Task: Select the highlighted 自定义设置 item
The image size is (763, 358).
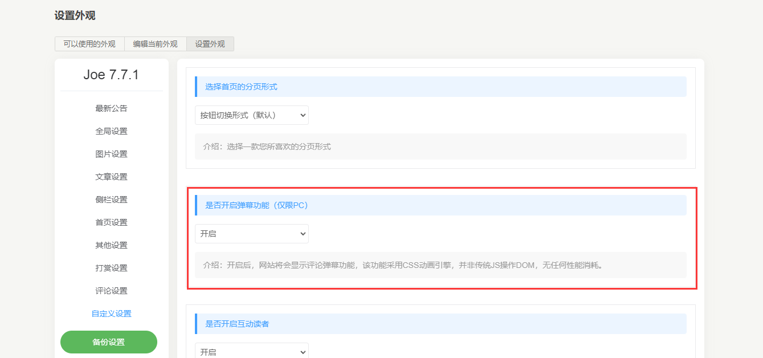Action: (x=112, y=314)
